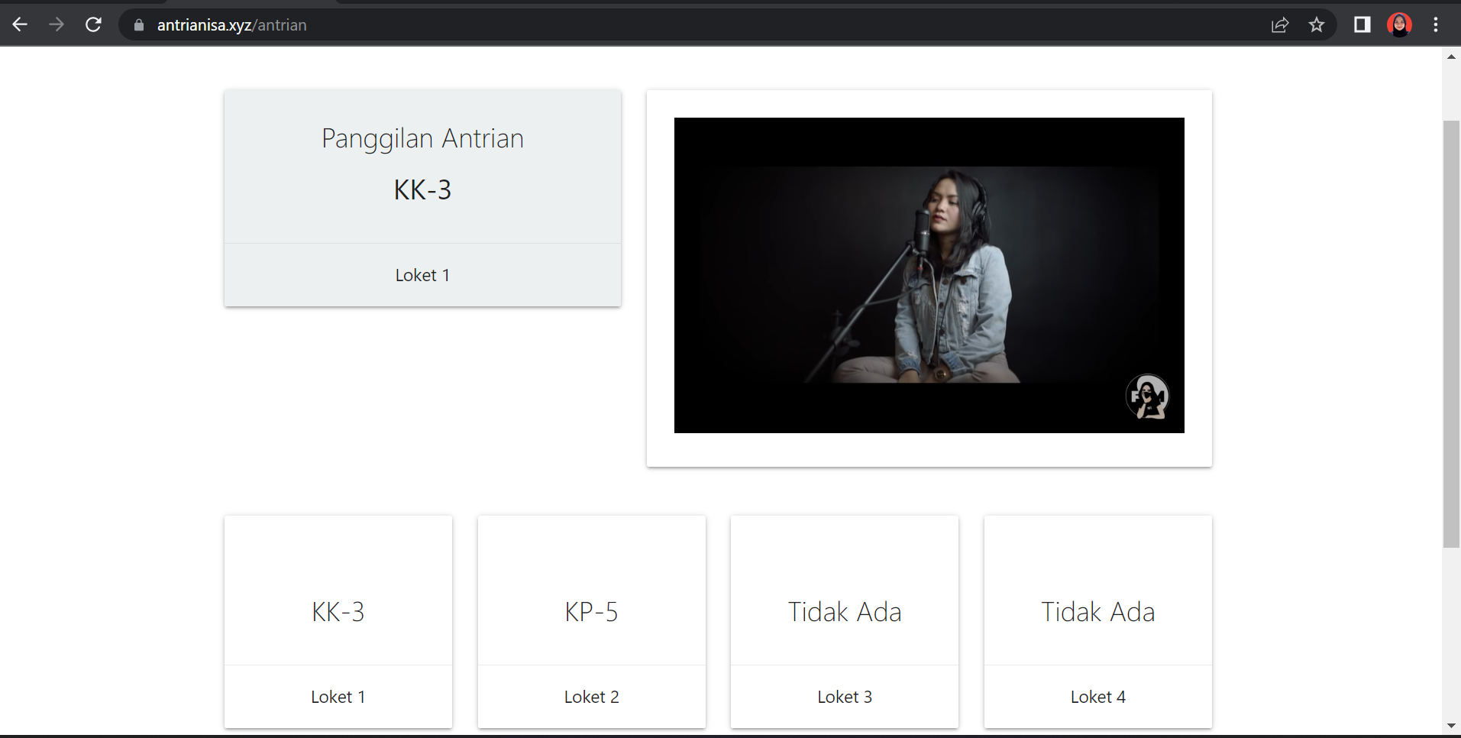Play the embedded singer video
Screen dimensions: 1461x738
point(929,275)
